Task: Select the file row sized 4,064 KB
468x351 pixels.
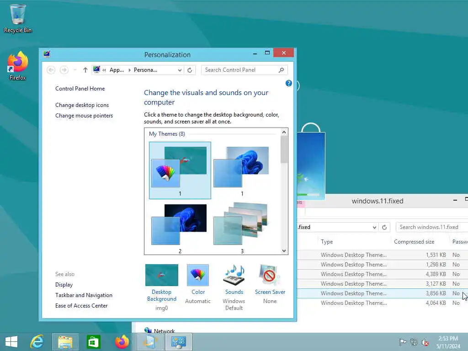Action: [383, 303]
